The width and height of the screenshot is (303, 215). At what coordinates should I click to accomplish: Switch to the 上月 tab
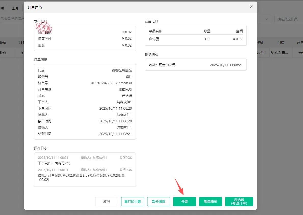click(15, 8)
